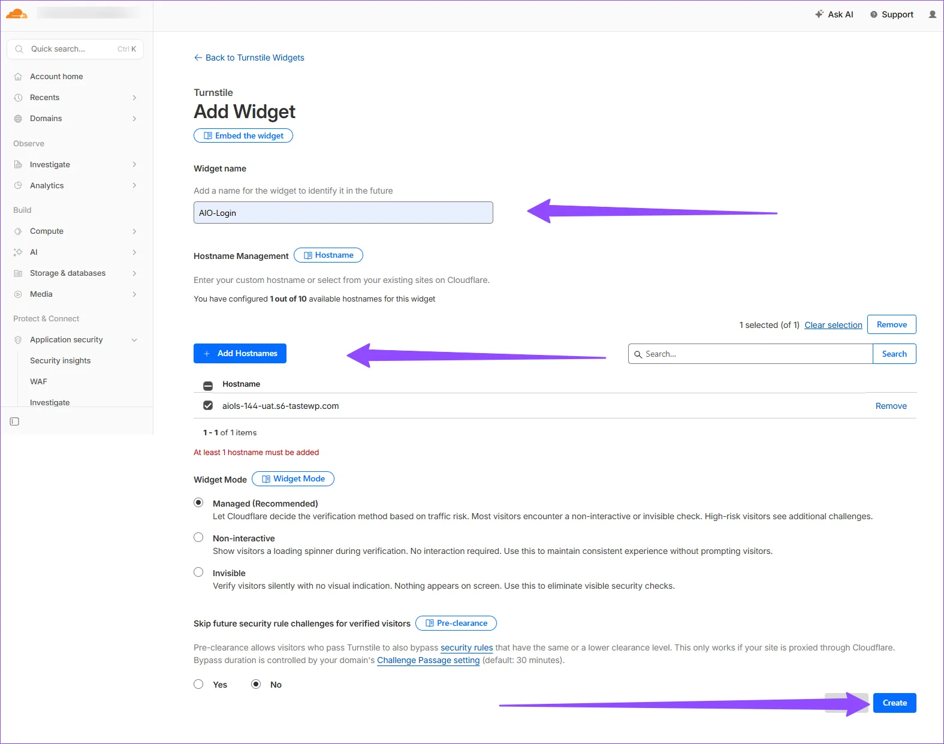Click the Domains globe icon
Image resolution: width=944 pixels, height=744 pixels.
(18, 119)
